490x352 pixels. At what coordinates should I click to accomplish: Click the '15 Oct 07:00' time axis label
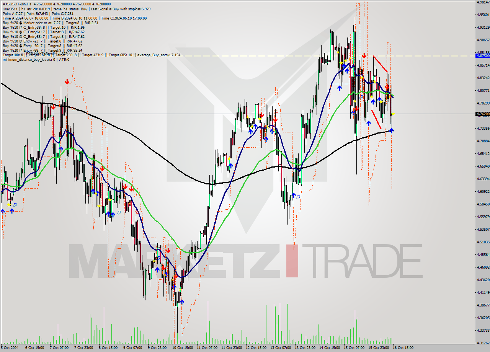coord(354,348)
